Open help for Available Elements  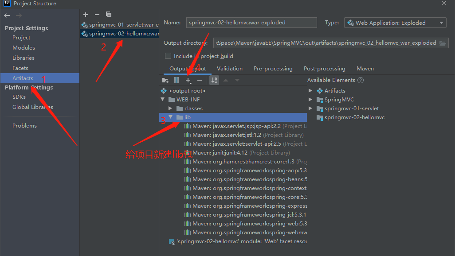pos(361,80)
